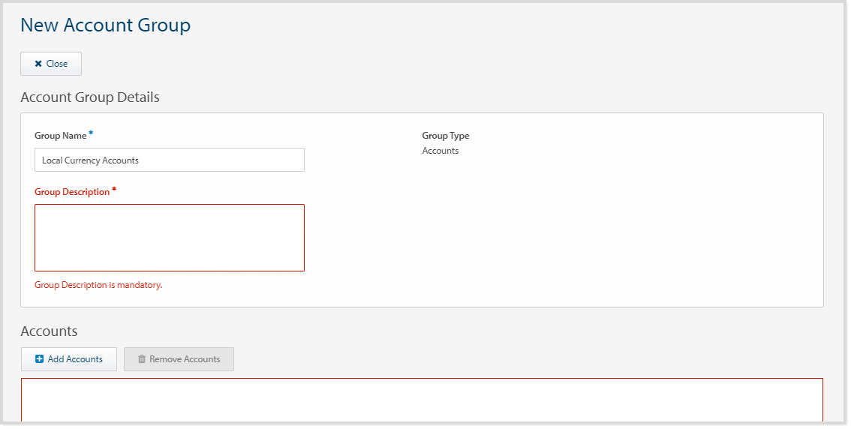The width and height of the screenshot is (851, 429).
Task: Click the X icon on Close button
Action: 38,64
